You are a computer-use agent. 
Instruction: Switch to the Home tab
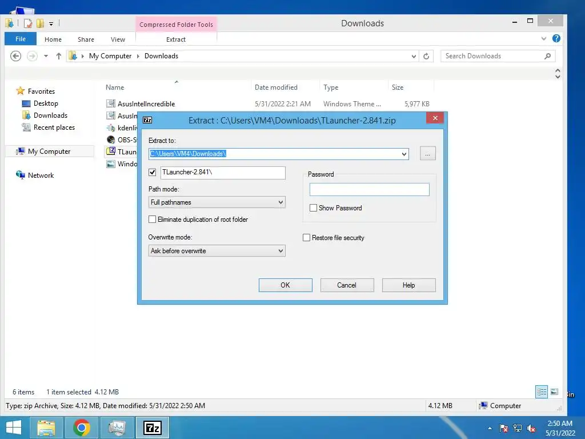(53, 39)
